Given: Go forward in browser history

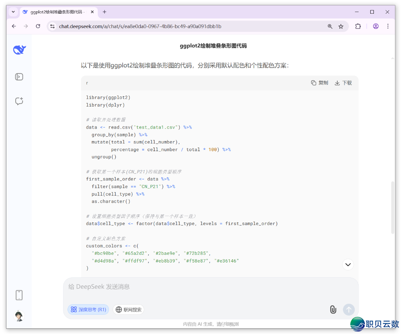Looking at the screenshot, I should pos(26,26).
